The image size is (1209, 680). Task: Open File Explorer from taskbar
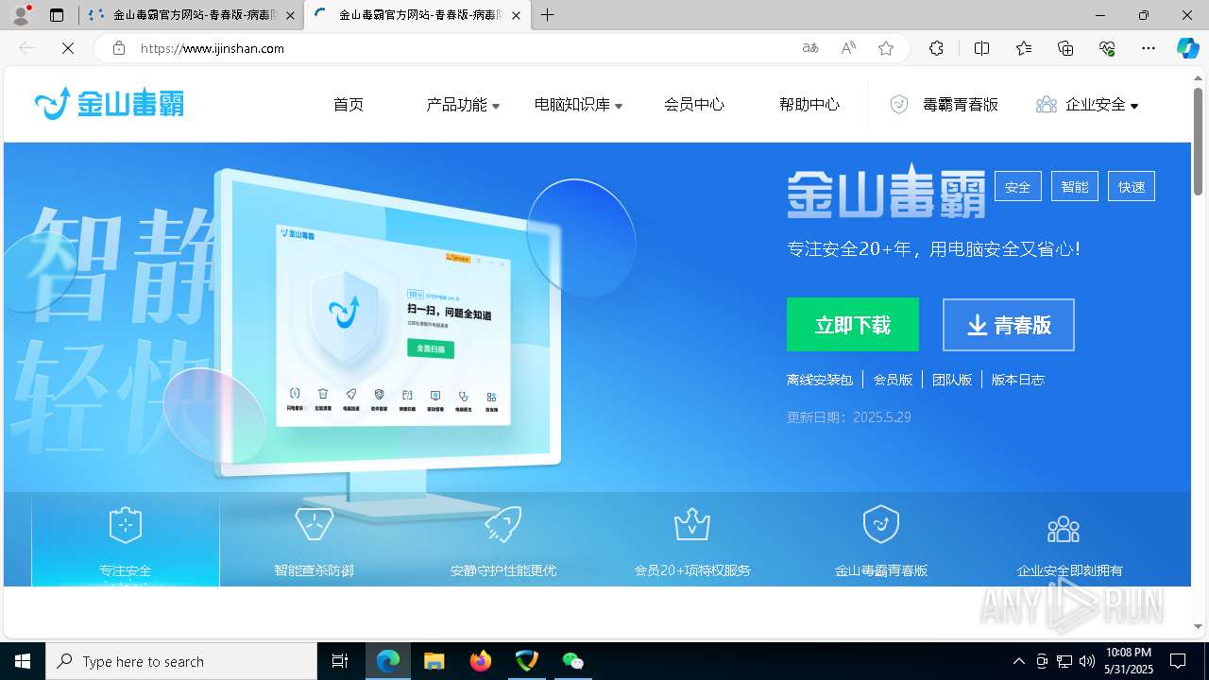434,661
